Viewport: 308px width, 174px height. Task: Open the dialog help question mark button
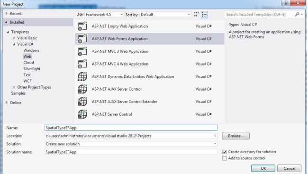(x=286, y=3)
